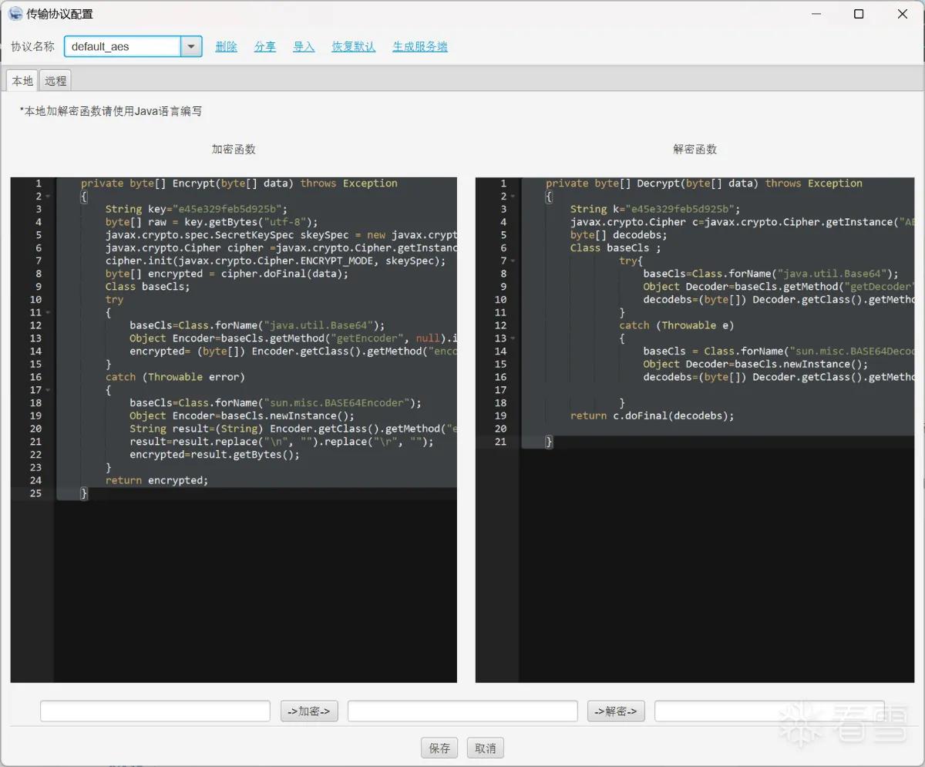Click the 'return c.doFinal(decodebs);' line
Image resolution: width=925 pixels, height=767 pixels.
[652, 415]
